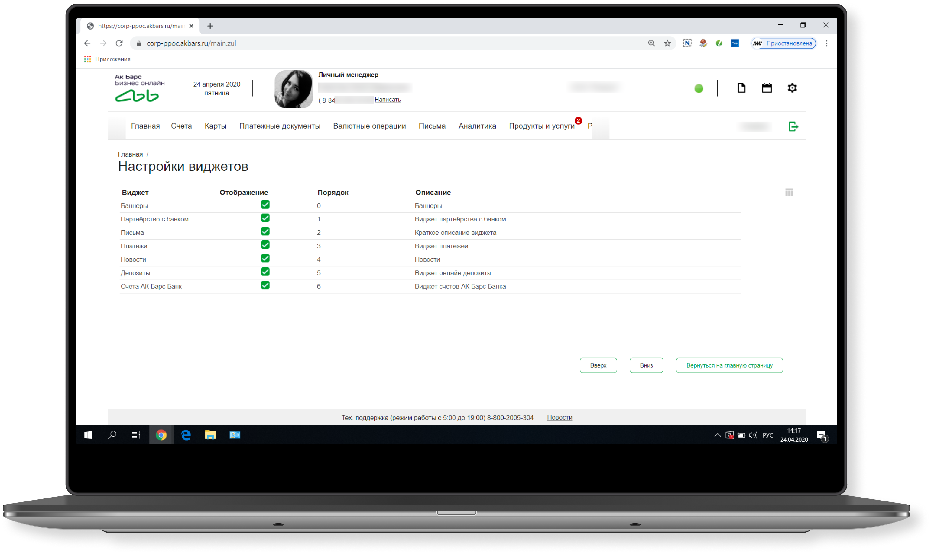
Task: Click the Порядок column header
Action: coord(333,193)
